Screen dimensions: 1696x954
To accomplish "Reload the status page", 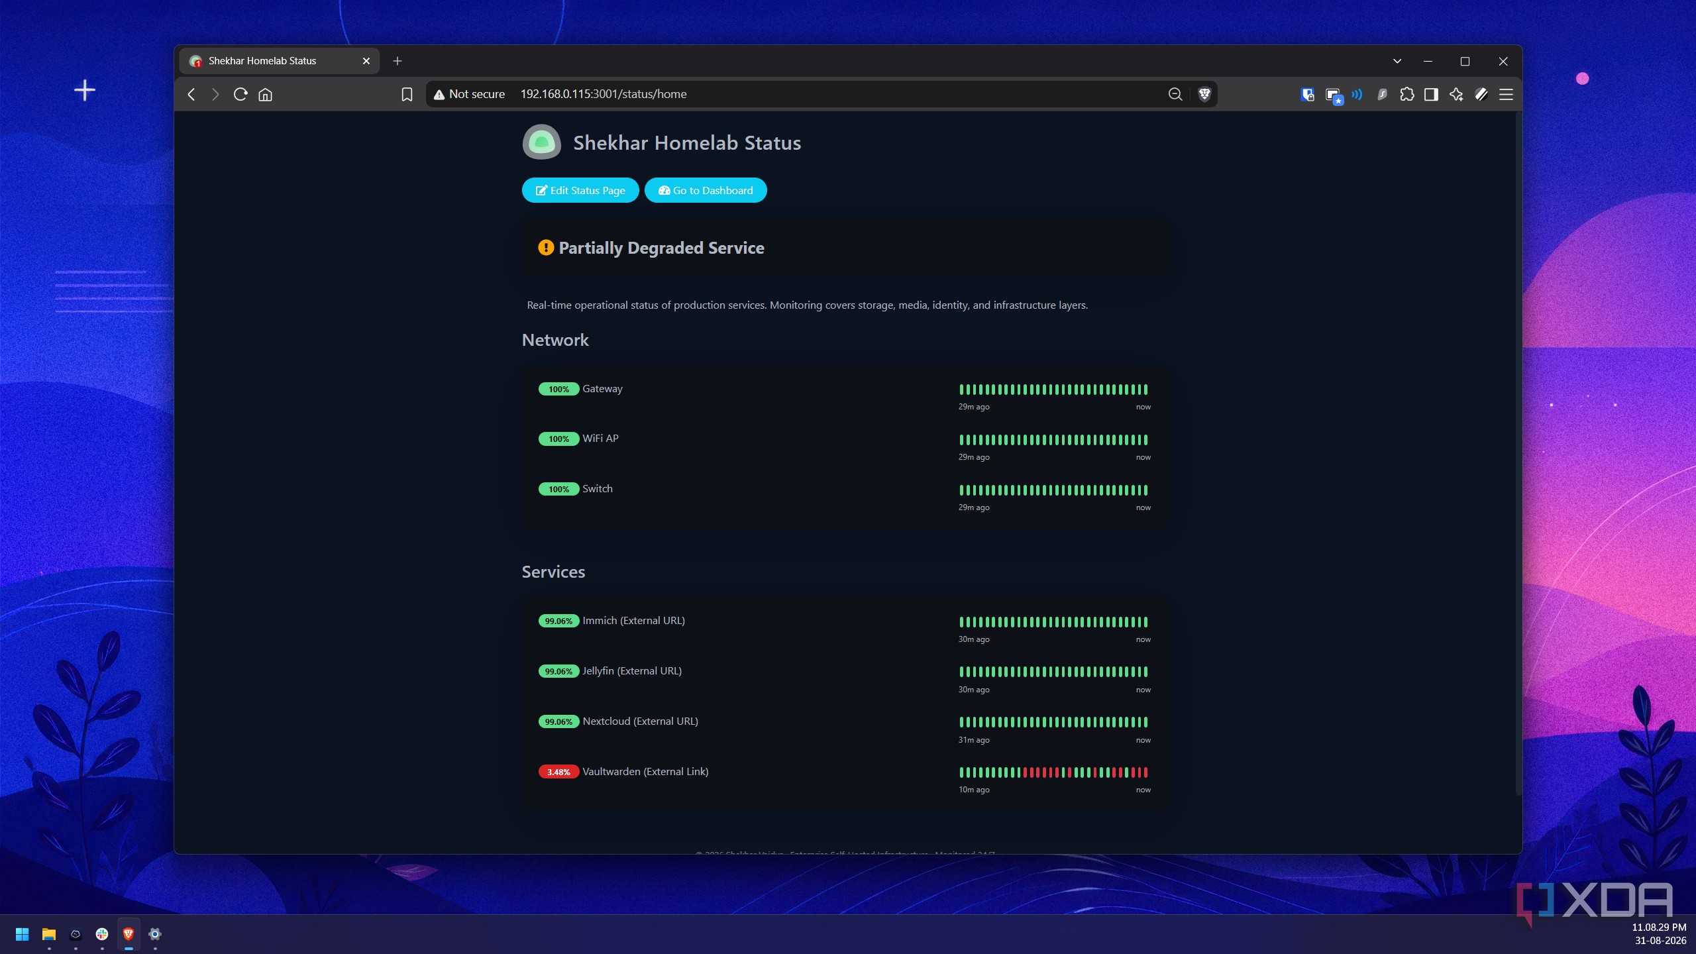I will (x=240, y=94).
